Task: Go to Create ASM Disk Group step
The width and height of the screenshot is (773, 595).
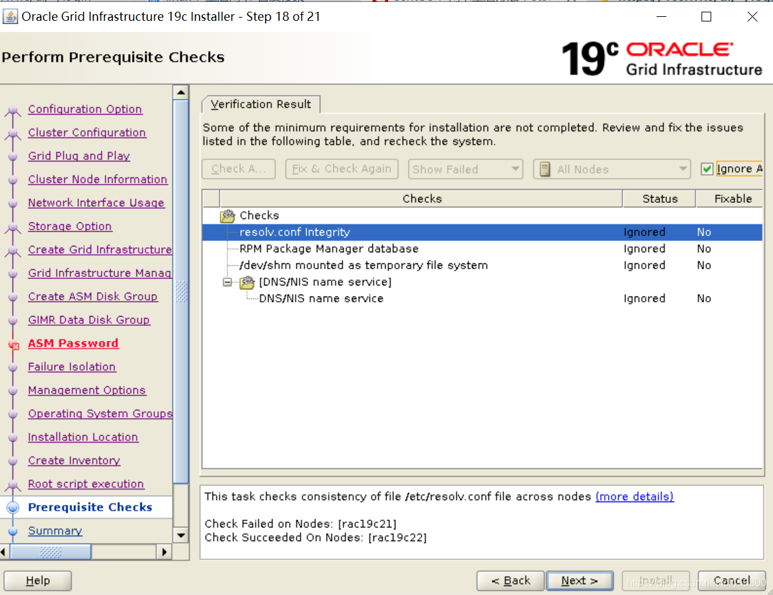Action: click(x=93, y=297)
